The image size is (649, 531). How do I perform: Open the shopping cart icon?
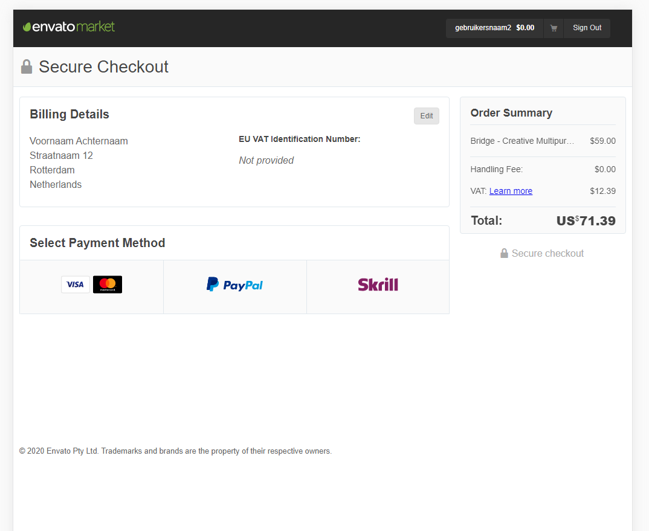point(554,28)
